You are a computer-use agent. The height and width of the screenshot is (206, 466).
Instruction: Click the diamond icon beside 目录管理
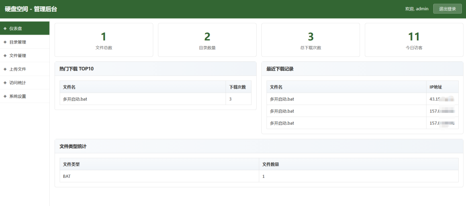click(x=5, y=42)
